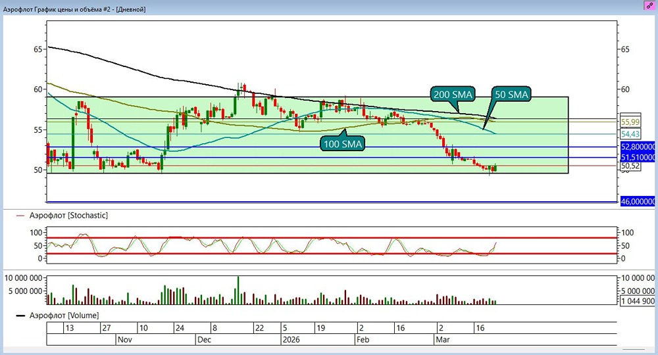Click the 60 label on right price axis
The height and width of the screenshot is (355, 658).
pos(625,89)
